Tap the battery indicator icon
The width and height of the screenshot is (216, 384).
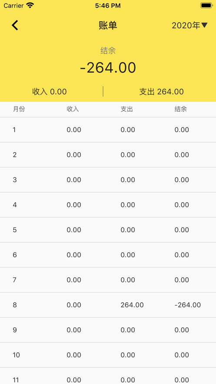point(206,5)
